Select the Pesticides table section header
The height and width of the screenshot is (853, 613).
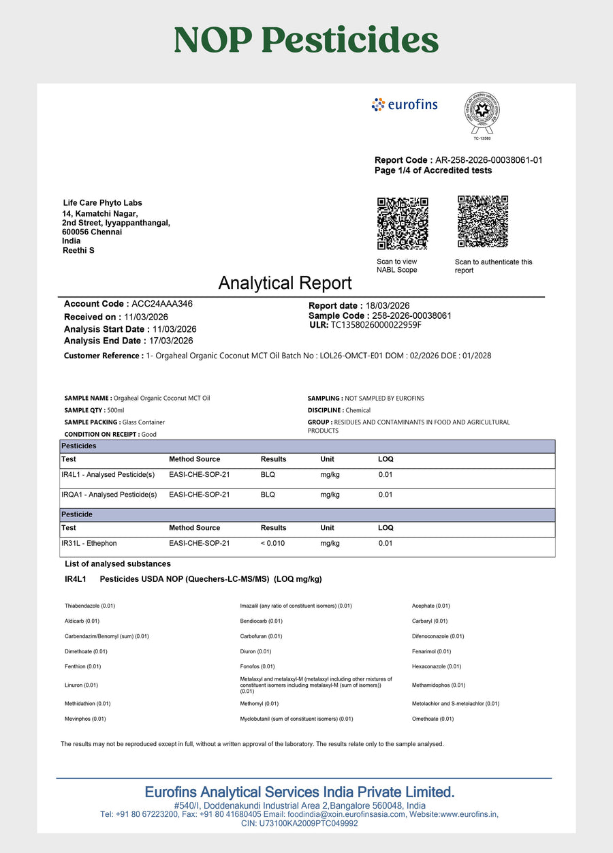307,446
